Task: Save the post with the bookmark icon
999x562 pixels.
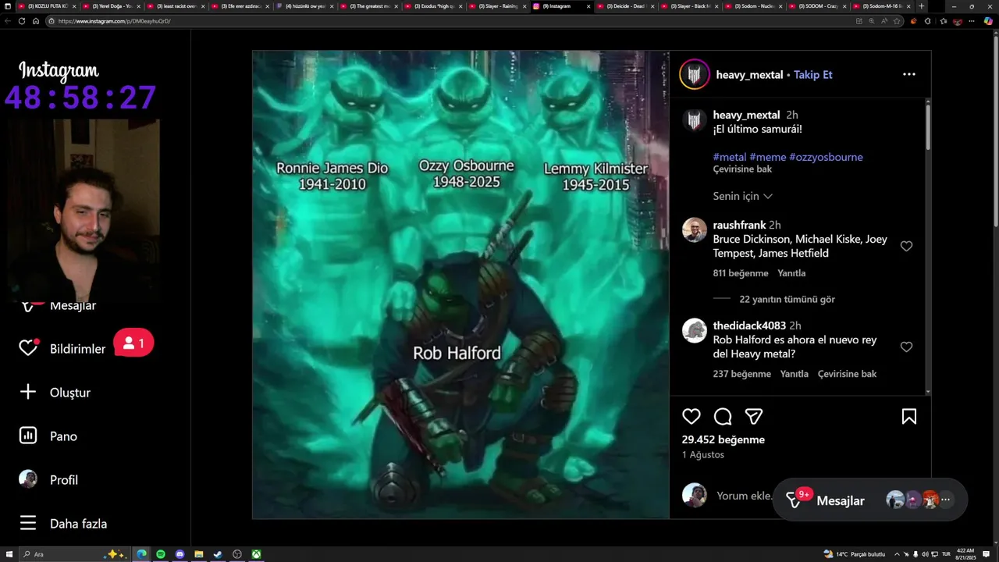Action: point(909,416)
